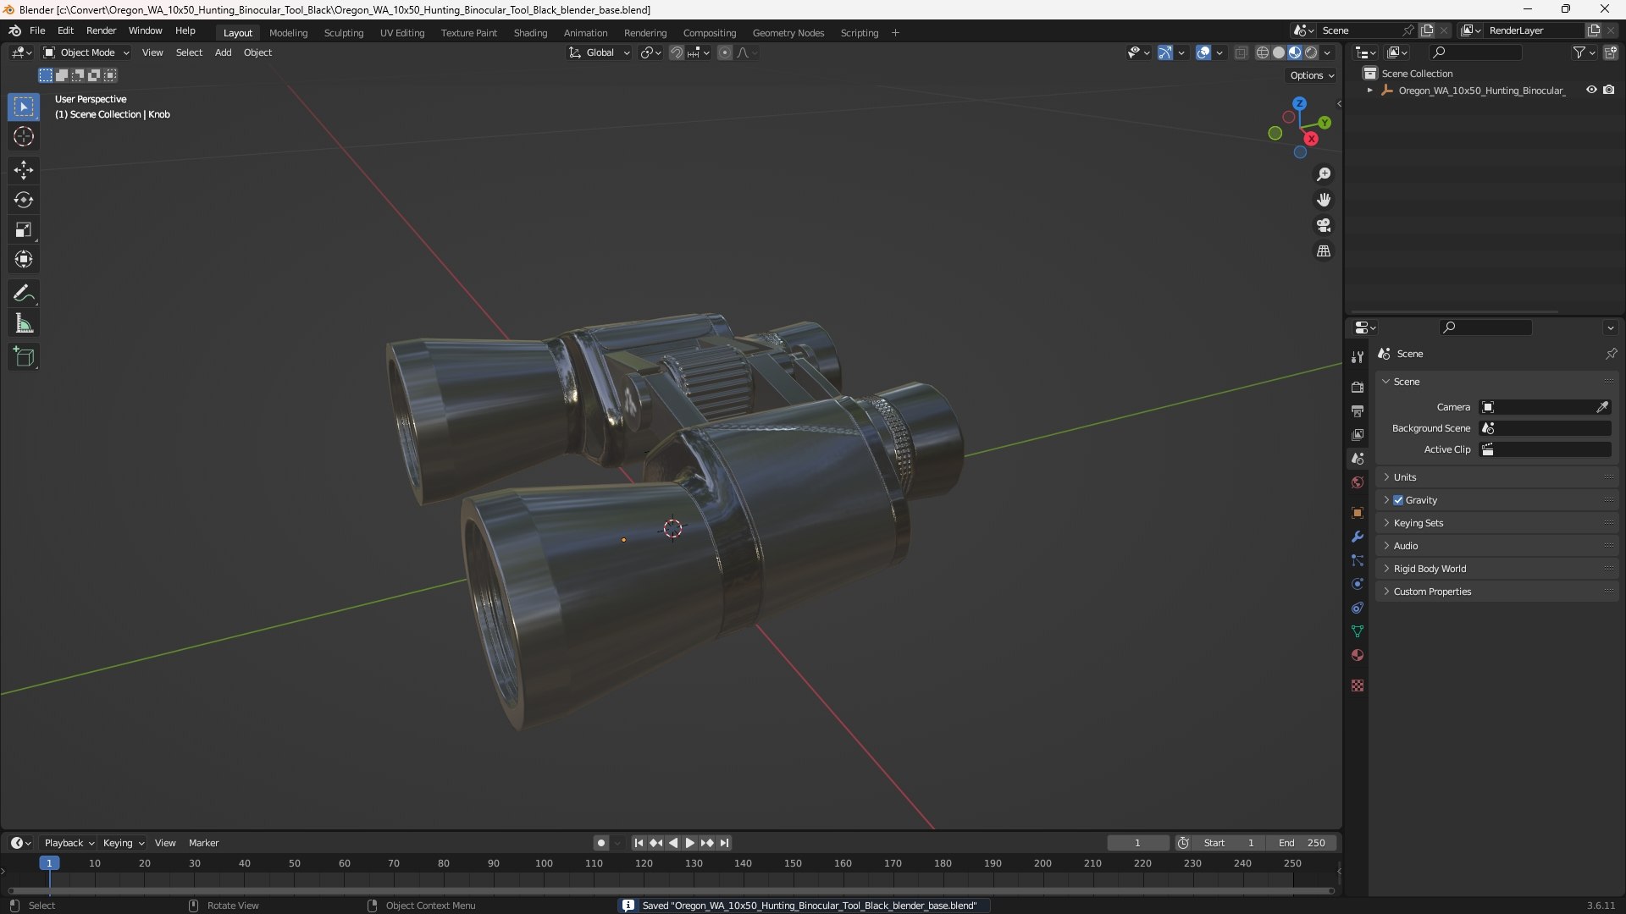Select the Rotate tool

click(x=24, y=200)
